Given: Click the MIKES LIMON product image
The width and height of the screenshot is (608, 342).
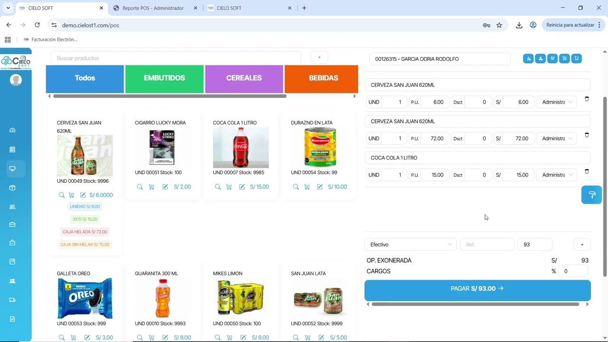Looking at the screenshot, I should (x=241, y=298).
